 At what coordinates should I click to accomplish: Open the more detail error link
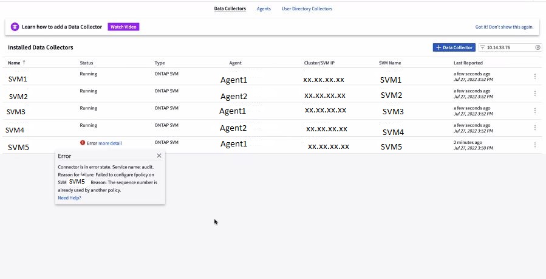point(110,143)
